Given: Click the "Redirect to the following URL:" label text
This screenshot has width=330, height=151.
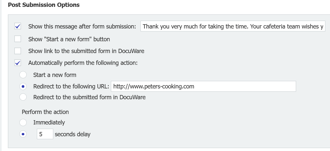Looking at the screenshot, I should 71,86.
